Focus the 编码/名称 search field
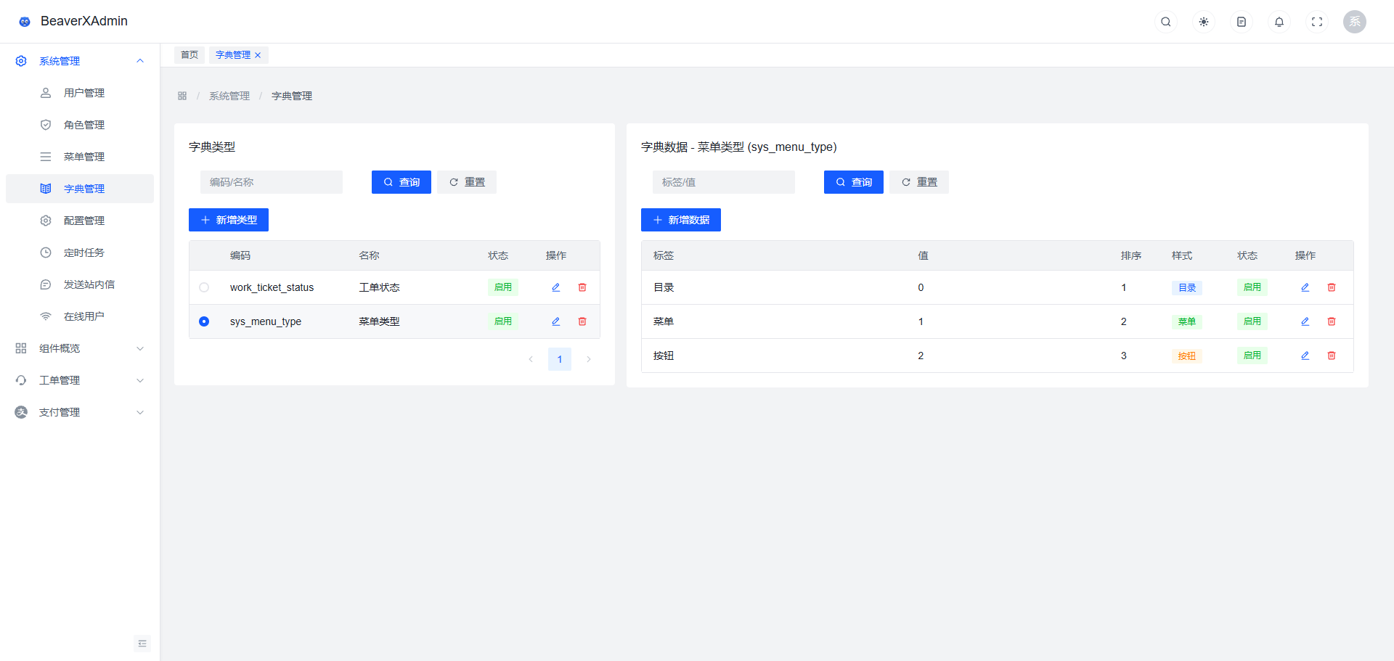 click(x=272, y=182)
